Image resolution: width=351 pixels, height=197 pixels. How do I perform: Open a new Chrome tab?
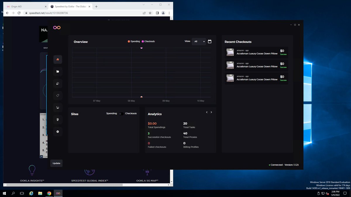[x=97, y=6]
